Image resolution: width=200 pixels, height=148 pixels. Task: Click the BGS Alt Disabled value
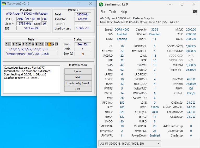[x=155, y=34]
